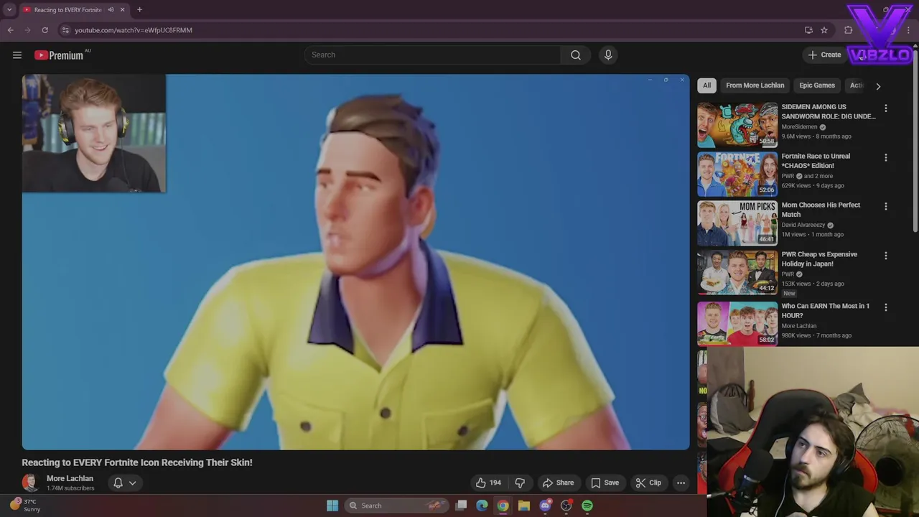Select the All filter chip
The width and height of the screenshot is (919, 517).
point(706,85)
